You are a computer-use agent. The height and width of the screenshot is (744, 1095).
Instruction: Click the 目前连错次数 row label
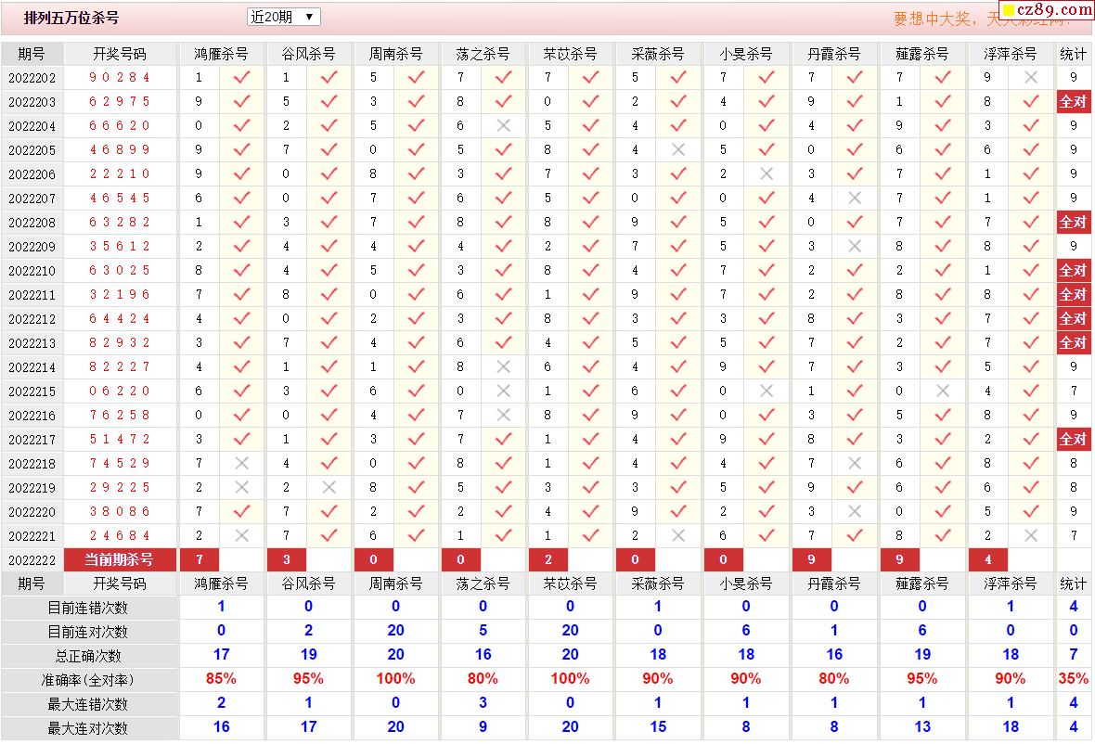pos(88,608)
